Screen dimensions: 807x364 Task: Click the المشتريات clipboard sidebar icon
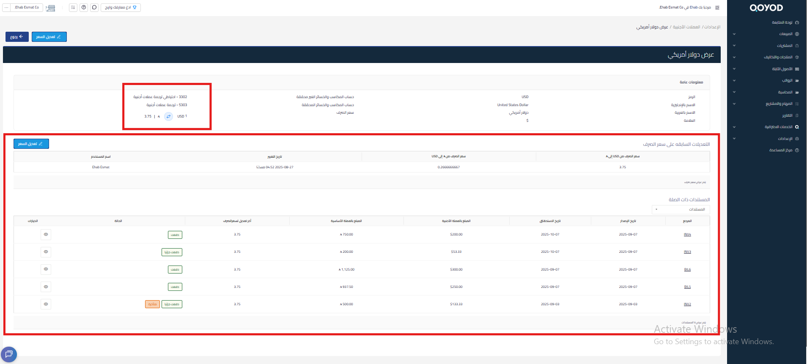797,46
